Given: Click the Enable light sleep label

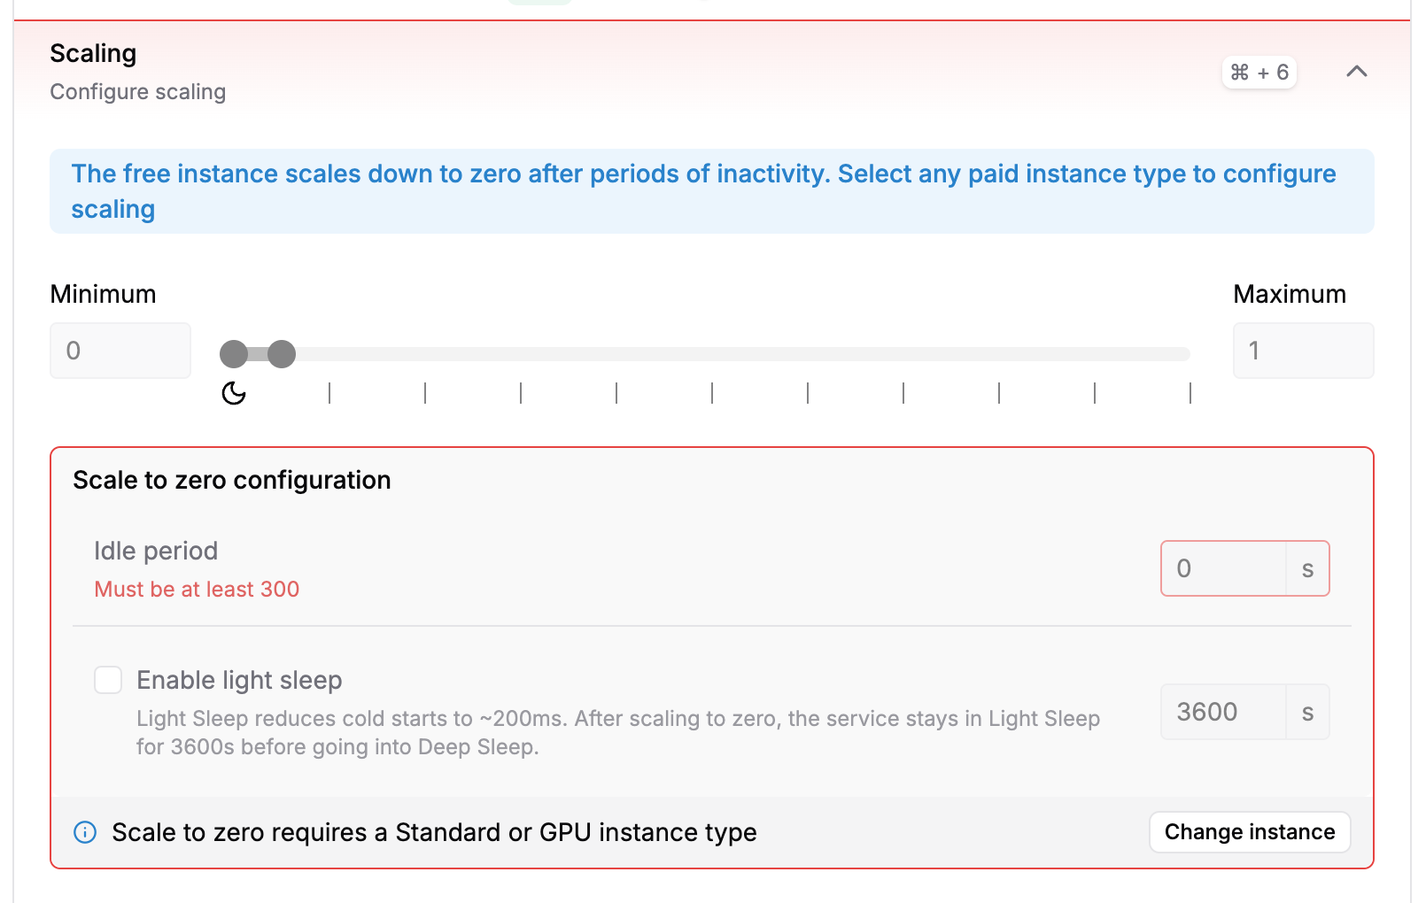Looking at the screenshot, I should click(x=239, y=680).
